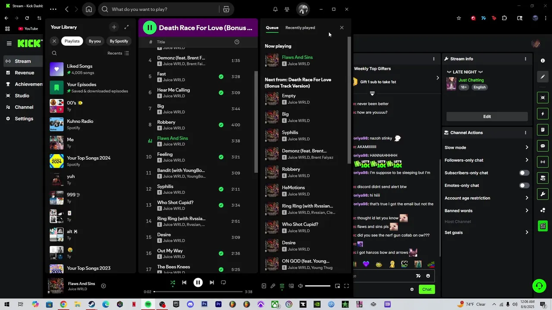
Task: Select the Queue tab
Action: [x=272, y=28]
